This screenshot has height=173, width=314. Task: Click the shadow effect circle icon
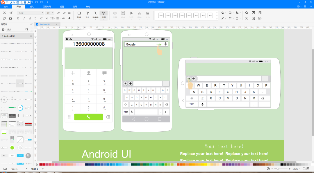click(x=230, y=13)
